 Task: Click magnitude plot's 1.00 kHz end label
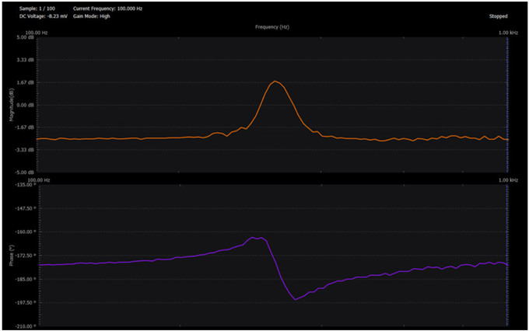tap(508, 33)
